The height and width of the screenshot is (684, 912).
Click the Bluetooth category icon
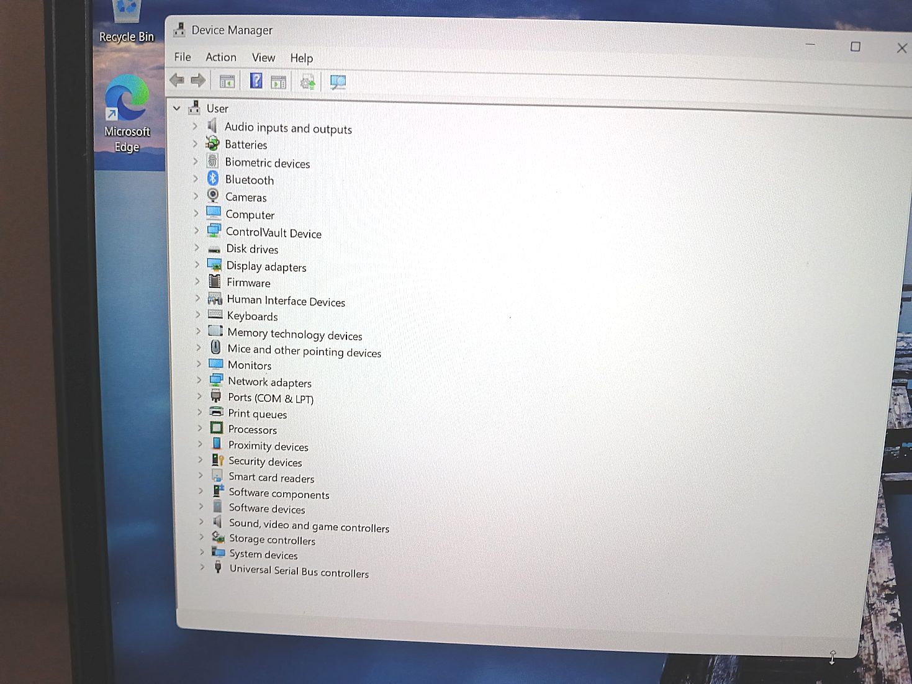[x=213, y=179]
